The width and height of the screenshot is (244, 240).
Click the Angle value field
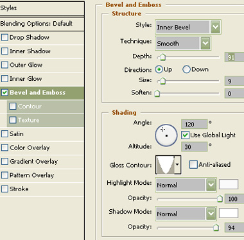click(x=194, y=124)
